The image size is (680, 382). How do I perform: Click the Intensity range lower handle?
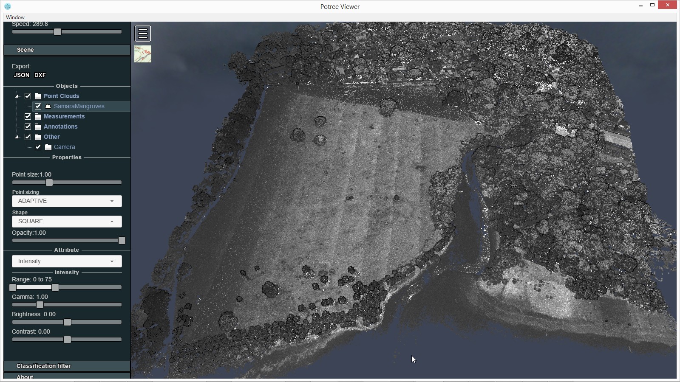(13, 287)
